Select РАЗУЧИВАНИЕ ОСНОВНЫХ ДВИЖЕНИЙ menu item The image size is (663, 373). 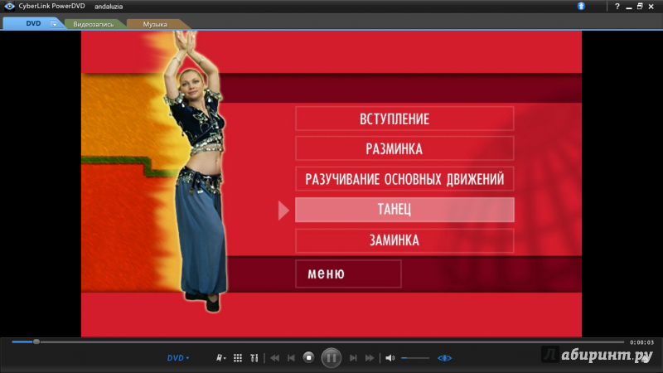(404, 179)
